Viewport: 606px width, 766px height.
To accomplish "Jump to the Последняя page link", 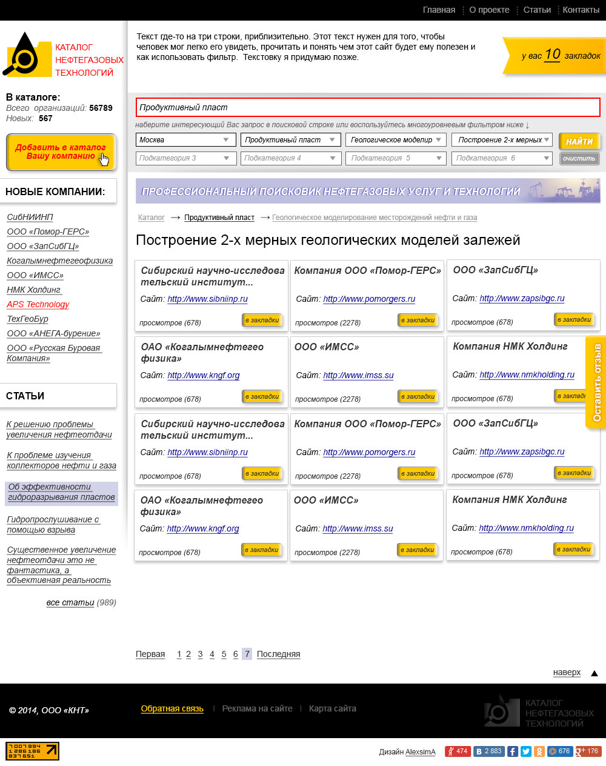I will tap(279, 654).
